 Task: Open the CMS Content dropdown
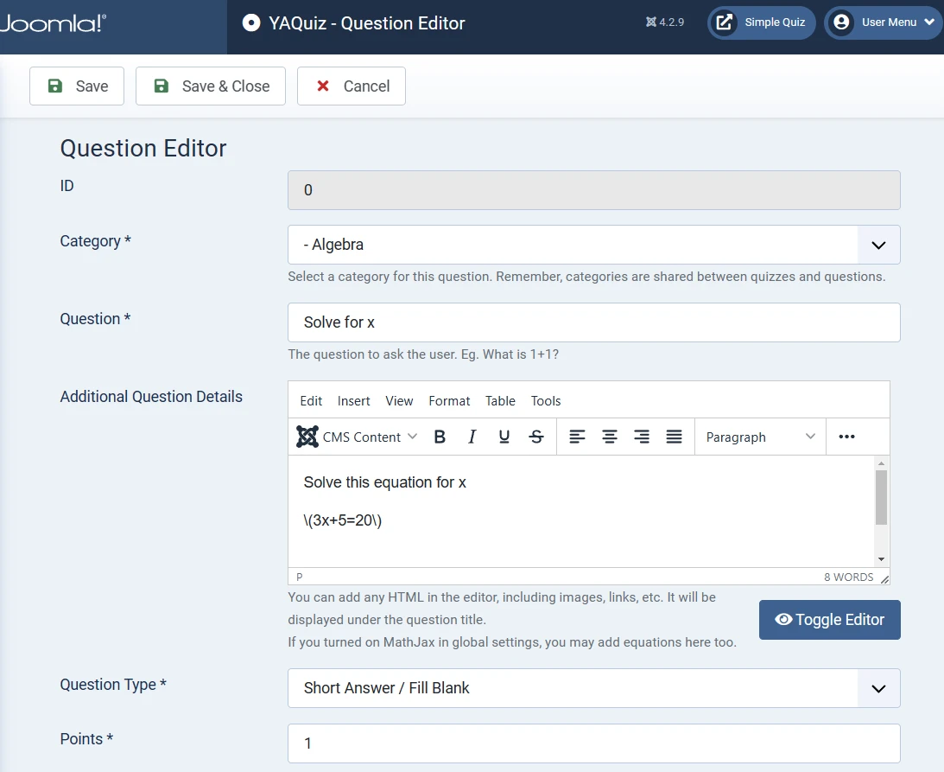pyautogui.click(x=358, y=437)
